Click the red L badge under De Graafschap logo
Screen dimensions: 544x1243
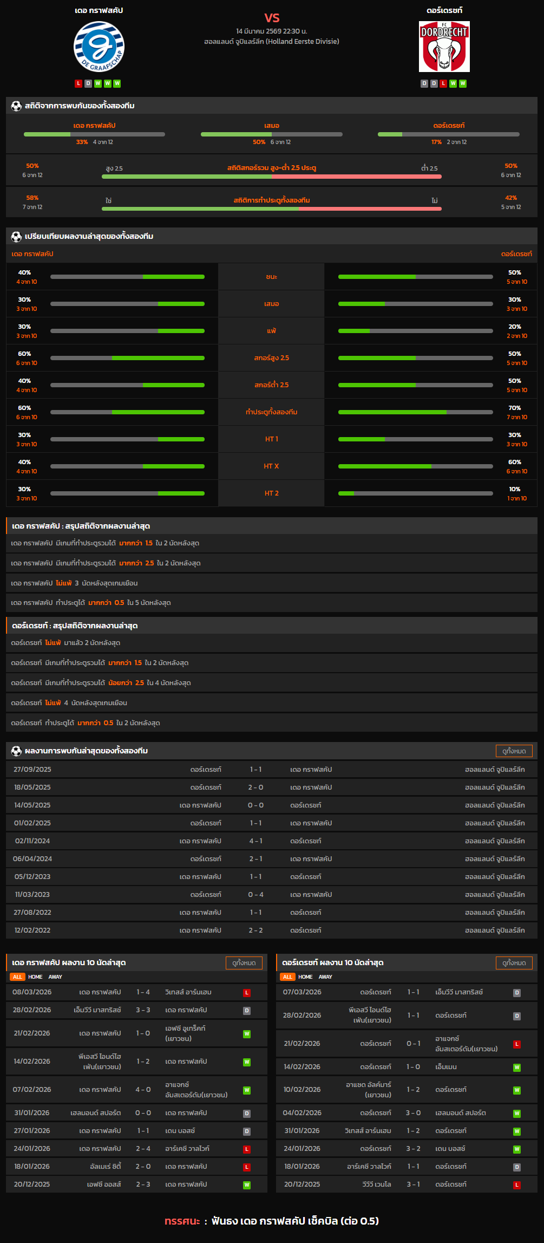[x=78, y=83]
